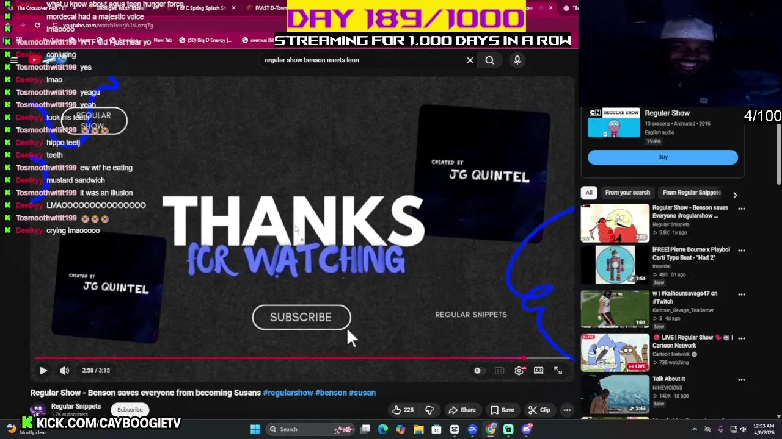Switch to Google Chrome in the taskbar
782x439 pixels.
click(x=491, y=429)
